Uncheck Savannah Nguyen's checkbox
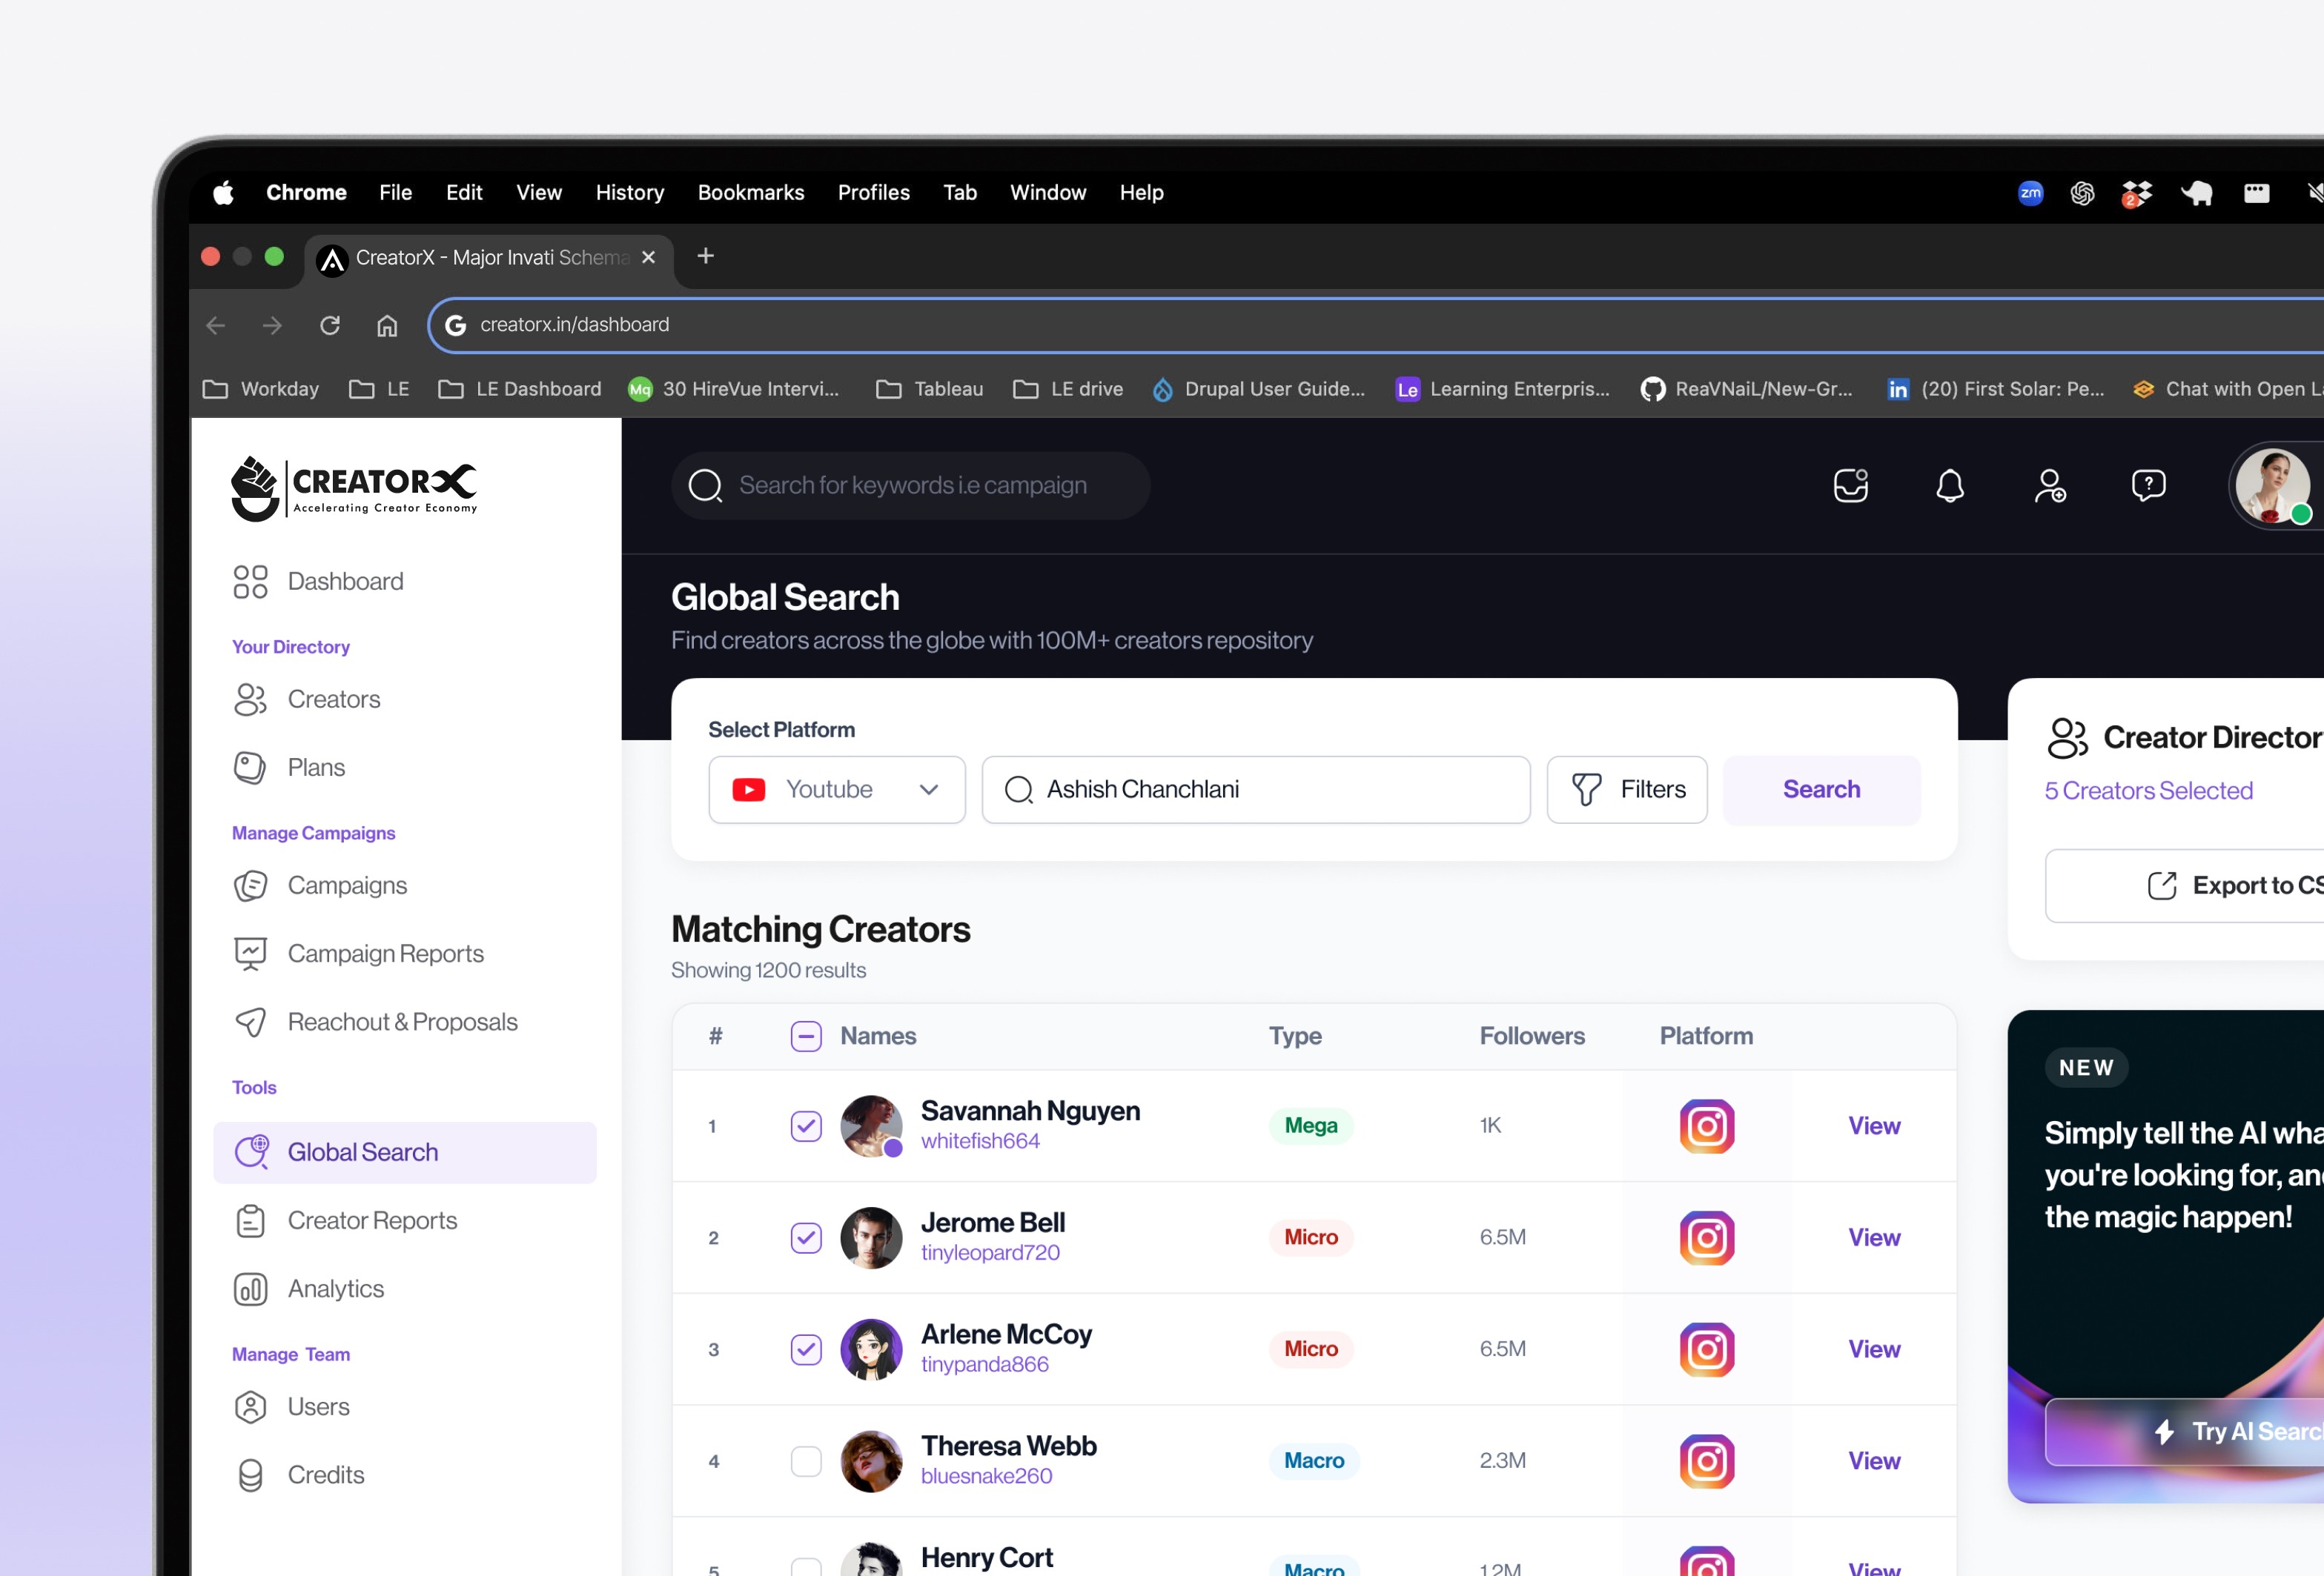This screenshot has height=1576, width=2324. (x=806, y=1126)
